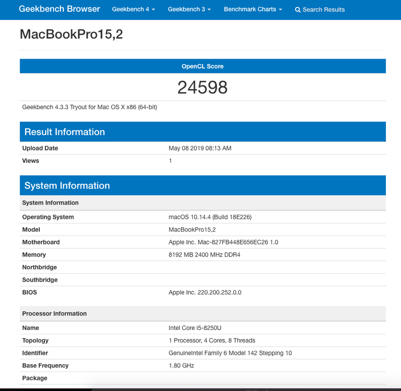Open the Geekbench Browser home link
The image size is (401, 391).
pos(60,9)
